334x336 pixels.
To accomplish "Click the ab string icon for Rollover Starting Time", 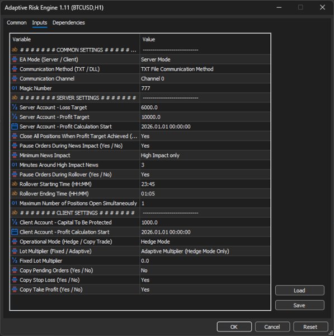I will 15,184.
